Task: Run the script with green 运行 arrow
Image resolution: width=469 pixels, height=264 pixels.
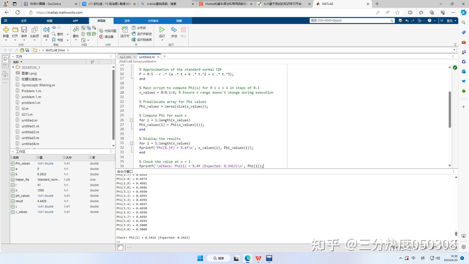Action: click(x=162, y=30)
